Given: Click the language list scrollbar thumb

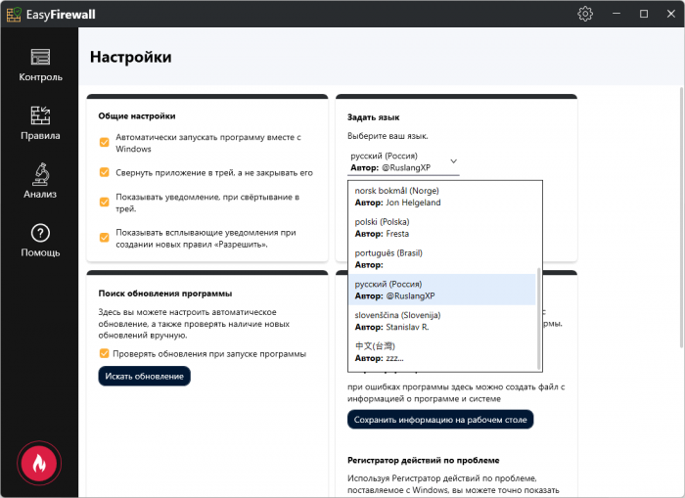Looking at the screenshot, I should (537, 318).
